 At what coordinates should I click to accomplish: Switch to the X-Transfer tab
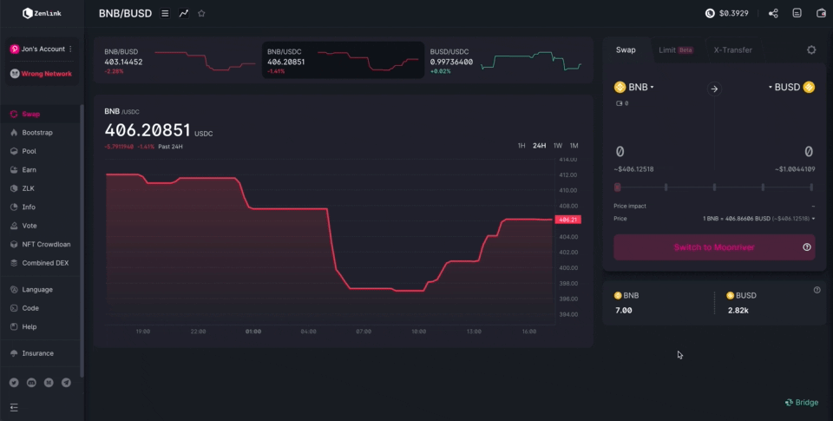point(732,50)
